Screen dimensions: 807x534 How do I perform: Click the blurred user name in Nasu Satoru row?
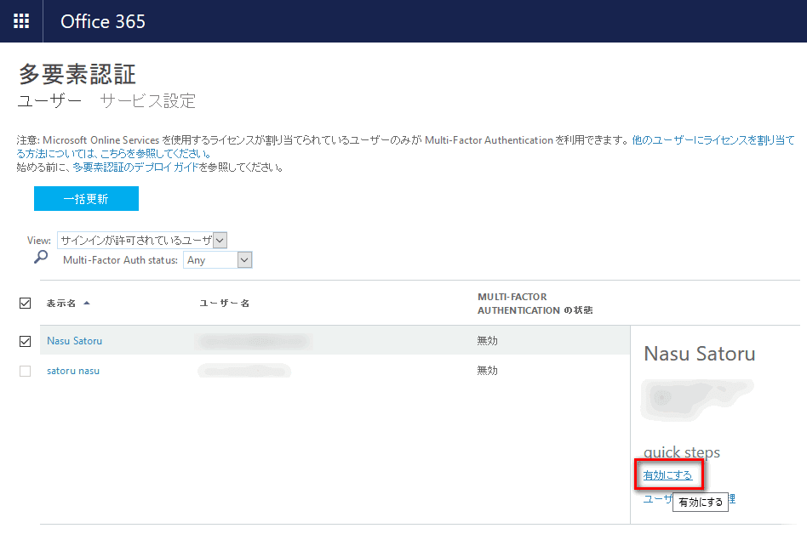click(x=254, y=341)
